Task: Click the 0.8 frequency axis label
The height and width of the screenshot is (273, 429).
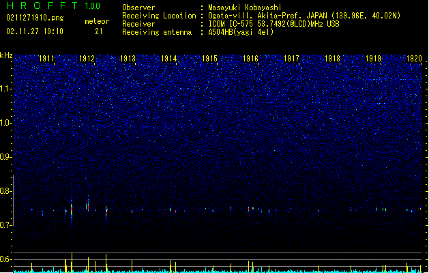Action: click(x=6, y=191)
